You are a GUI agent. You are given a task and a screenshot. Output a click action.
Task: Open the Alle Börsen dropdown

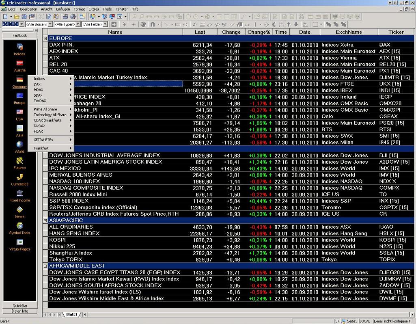pos(50,24)
